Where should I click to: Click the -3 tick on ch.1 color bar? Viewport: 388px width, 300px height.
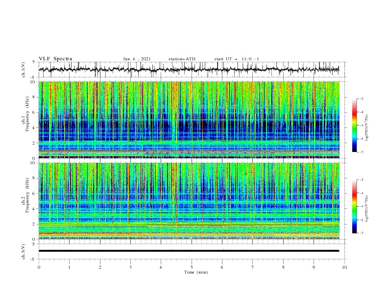click(361, 99)
